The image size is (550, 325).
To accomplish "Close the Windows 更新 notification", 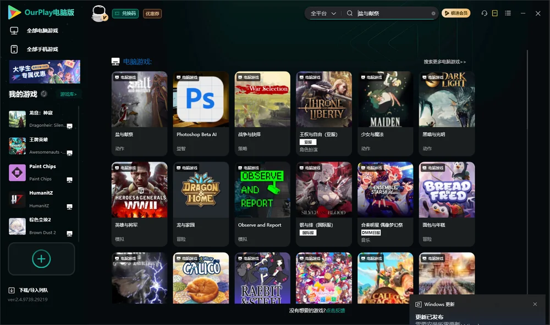I will click(x=535, y=304).
